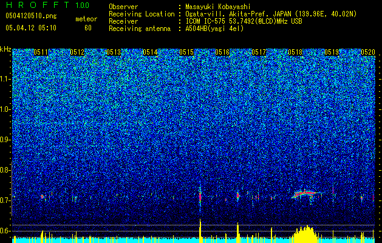This screenshot has width=382, height=243.
Task: Select the 0519 time label
Action: tap(332, 52)
